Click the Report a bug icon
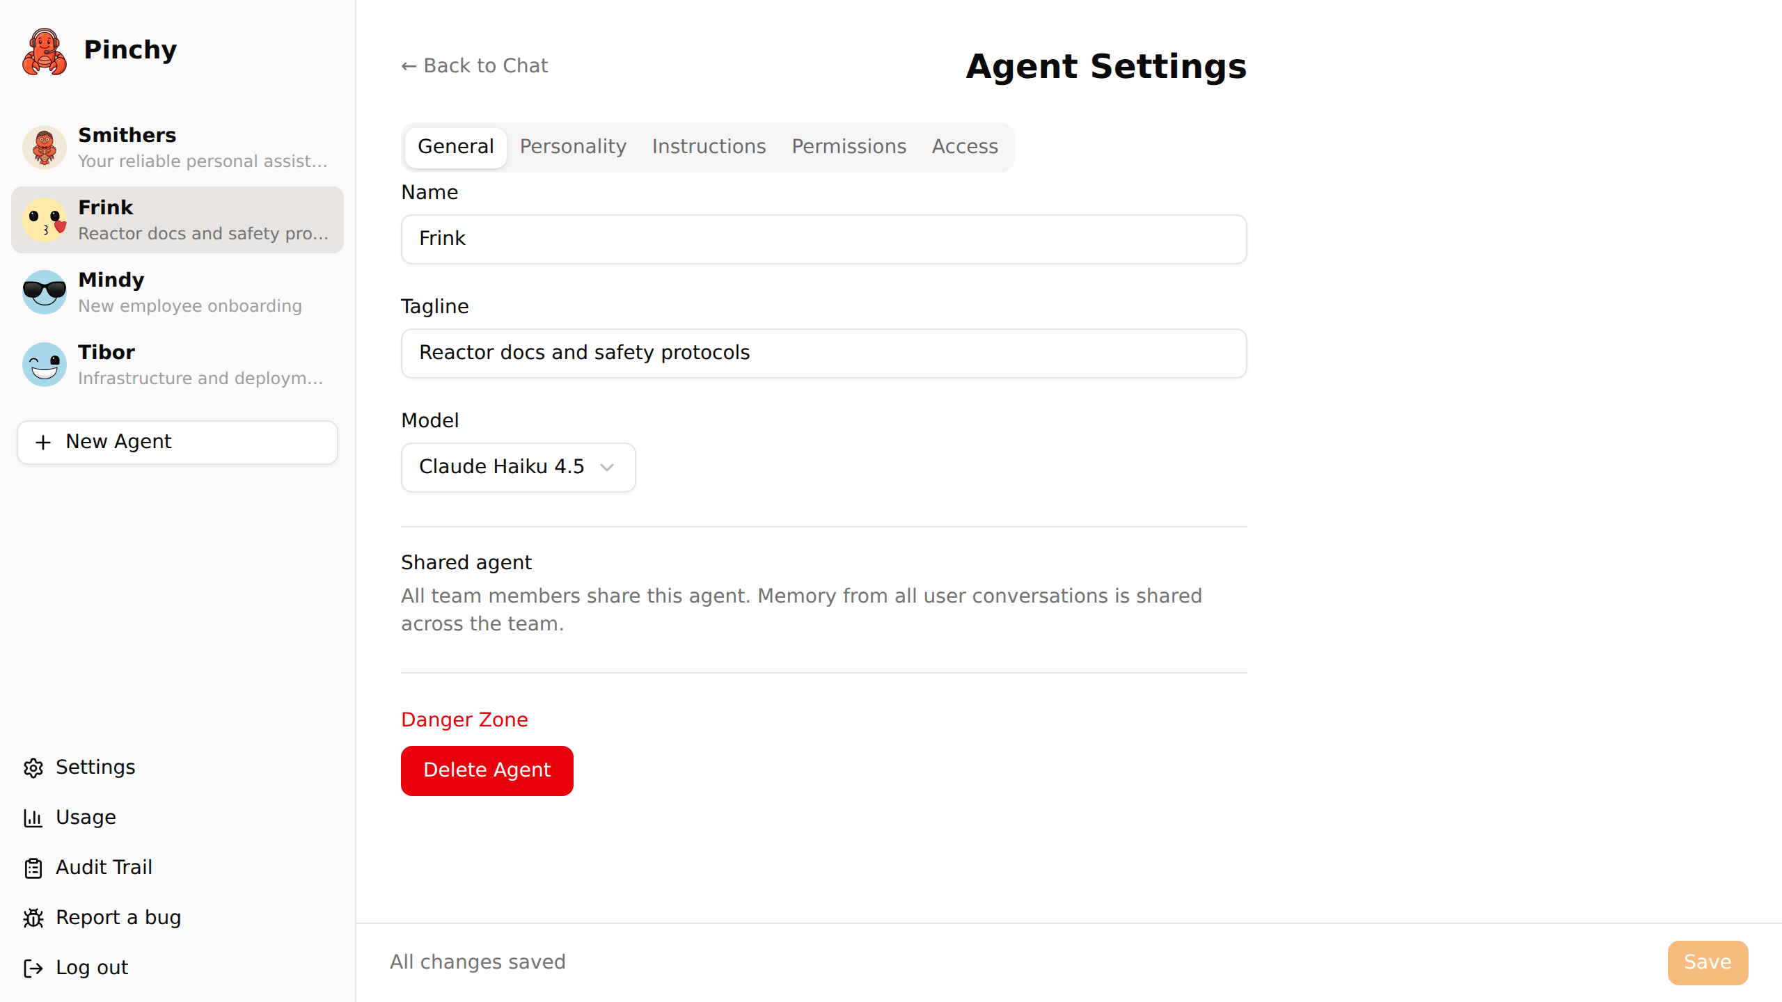The image size is (1782, 1002). pyautogui.click(x=34, y=918)
